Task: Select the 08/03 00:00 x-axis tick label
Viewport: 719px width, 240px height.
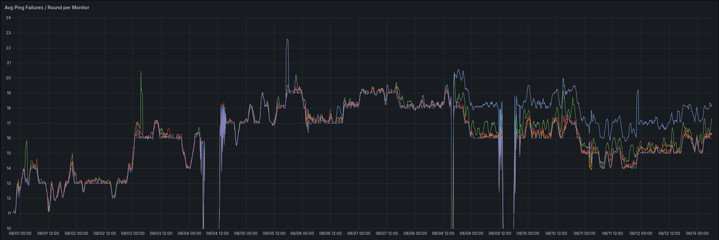Action: 133,233
